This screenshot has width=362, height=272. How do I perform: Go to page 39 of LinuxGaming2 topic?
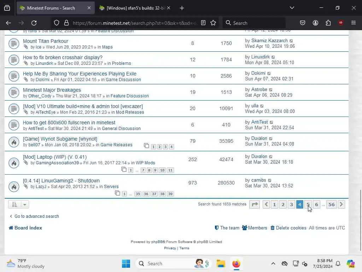click(x=170, y=194)
